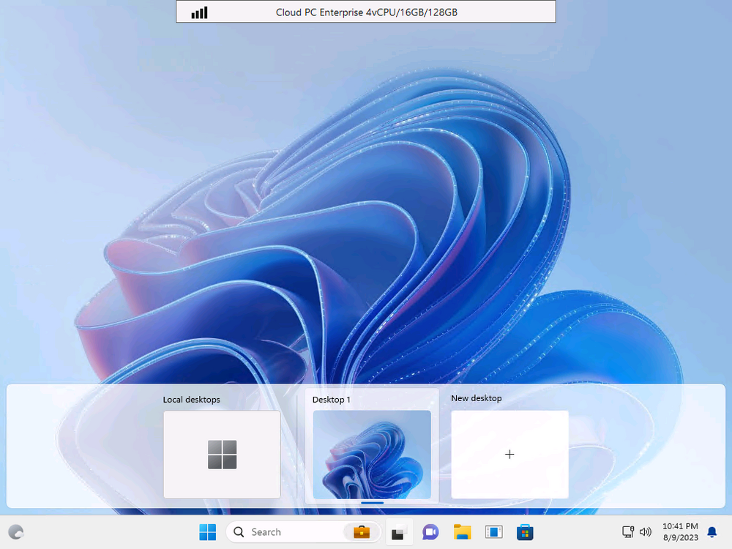732x549 pixels.
Task: Click the taskbar Search box
Action: click(304, 531)
